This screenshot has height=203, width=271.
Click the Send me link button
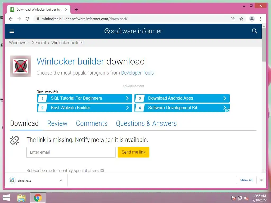[133, 152]
